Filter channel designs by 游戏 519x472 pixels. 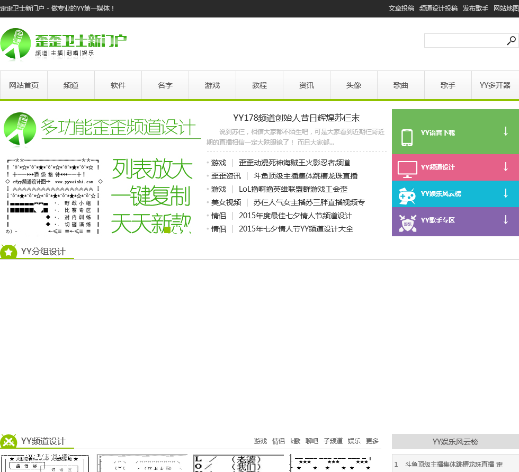(x=260, y=441)
